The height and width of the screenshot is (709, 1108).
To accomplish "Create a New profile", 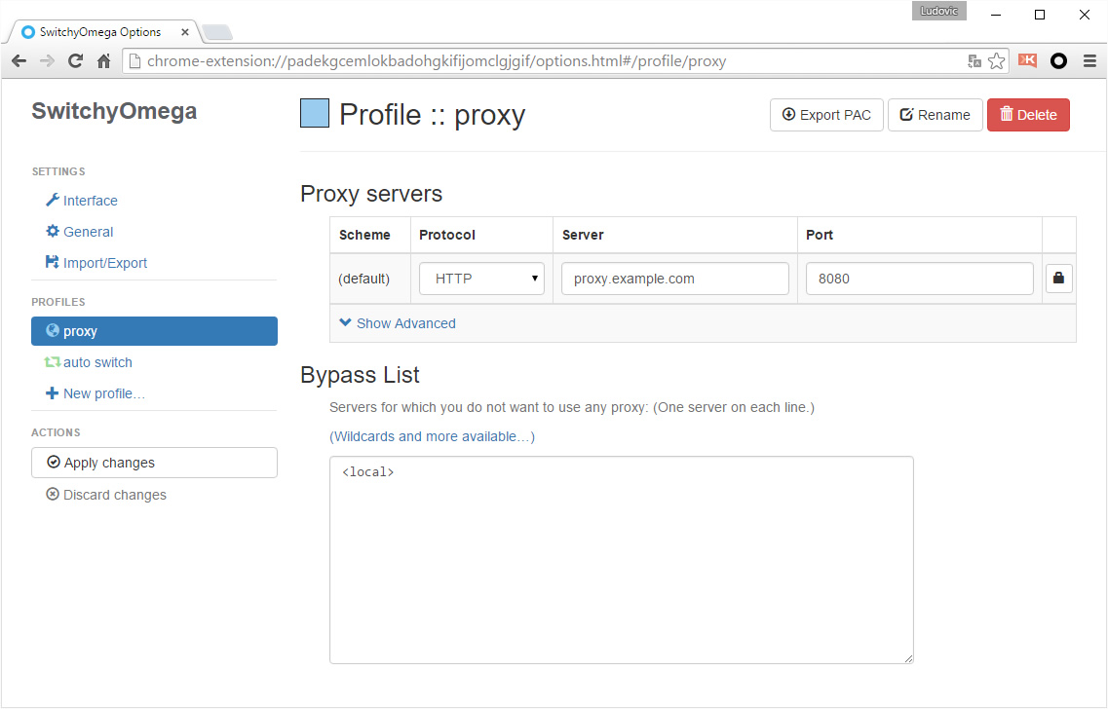I will 96,393.
